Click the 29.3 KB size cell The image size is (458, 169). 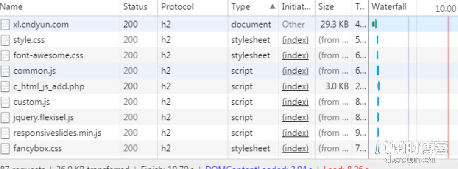coord(335,24)
